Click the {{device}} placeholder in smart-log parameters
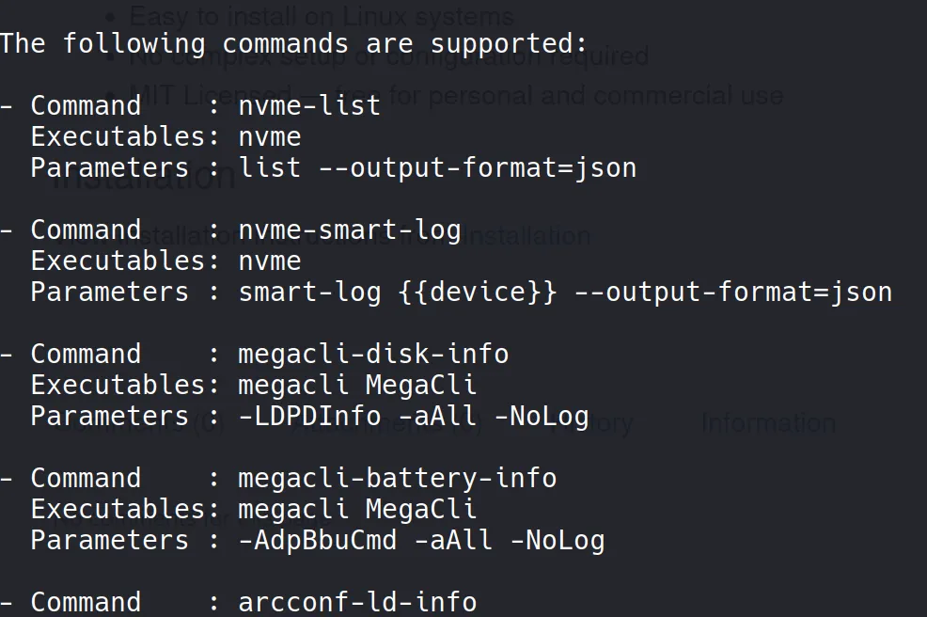 pos(477,292)
